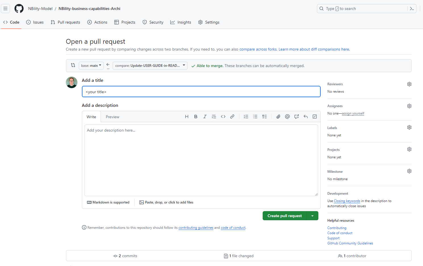Viewport: 423px width, 266px height.
Task: Switch to the Preview tab
Action: tap(112, 117)
